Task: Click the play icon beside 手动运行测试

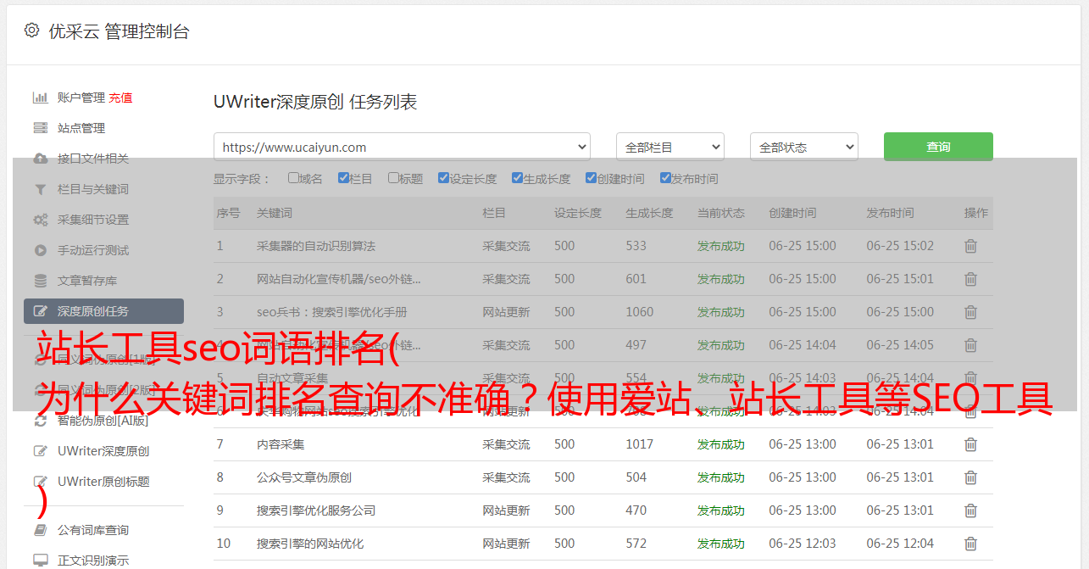Action: point(40,250)
